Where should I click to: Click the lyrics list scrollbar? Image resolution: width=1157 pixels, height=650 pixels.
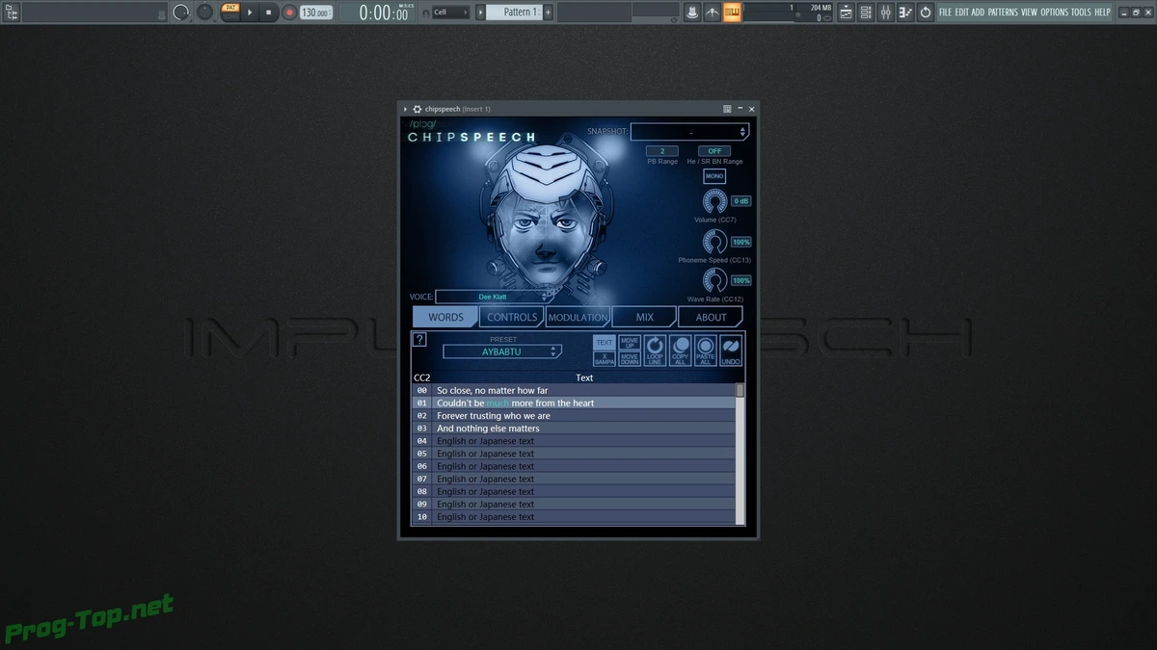pyautogui.click(x=740, y=454)
